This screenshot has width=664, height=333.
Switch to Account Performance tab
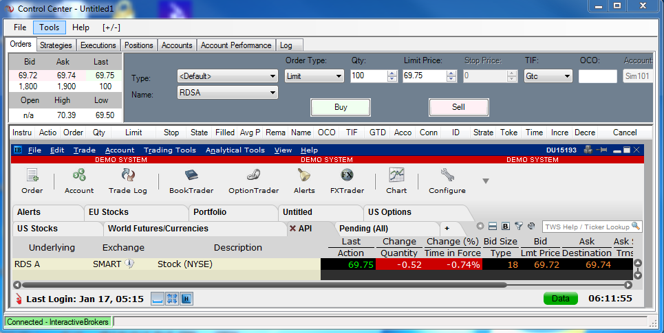click(236, 45)
